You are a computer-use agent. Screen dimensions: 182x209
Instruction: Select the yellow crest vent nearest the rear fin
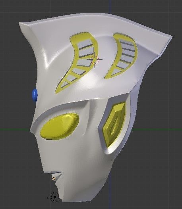coord(121,56)
